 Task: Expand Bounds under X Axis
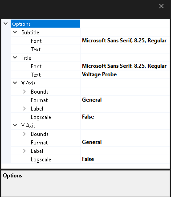tap(24, 91)
